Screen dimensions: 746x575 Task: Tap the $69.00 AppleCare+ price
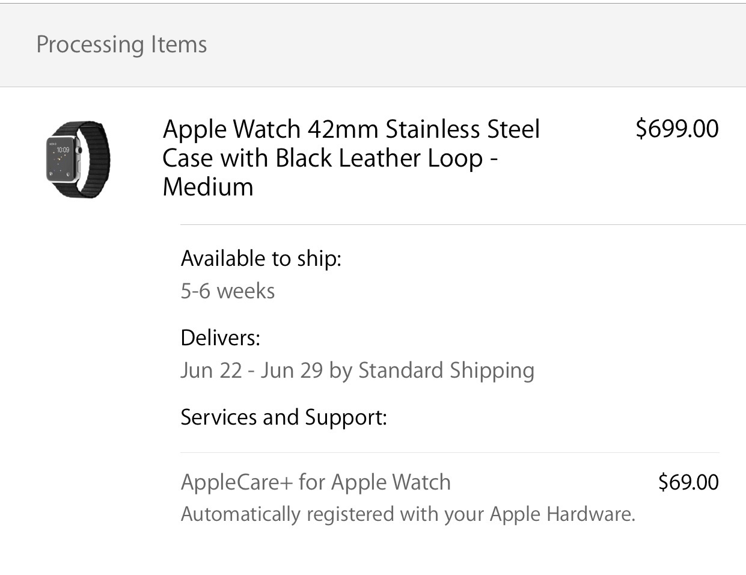point(688,482)
